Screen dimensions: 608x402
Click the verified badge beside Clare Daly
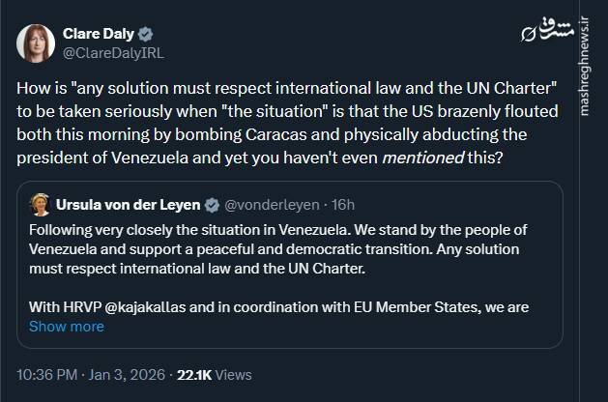(147, 34)
